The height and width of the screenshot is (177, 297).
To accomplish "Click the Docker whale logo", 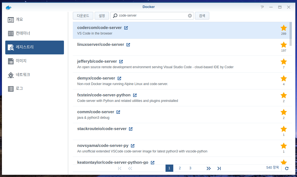I will coord(9,7).
